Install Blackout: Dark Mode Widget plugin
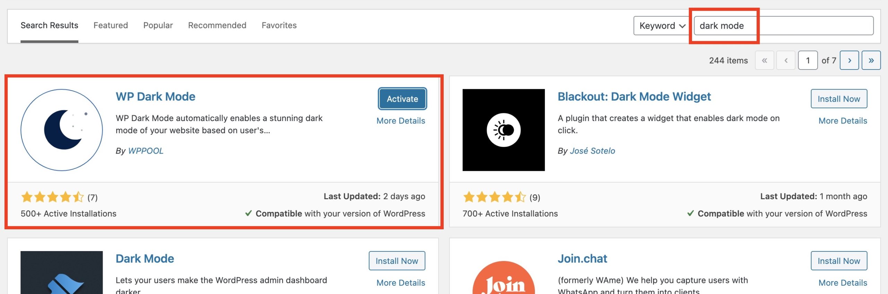 tap(839, 99)
